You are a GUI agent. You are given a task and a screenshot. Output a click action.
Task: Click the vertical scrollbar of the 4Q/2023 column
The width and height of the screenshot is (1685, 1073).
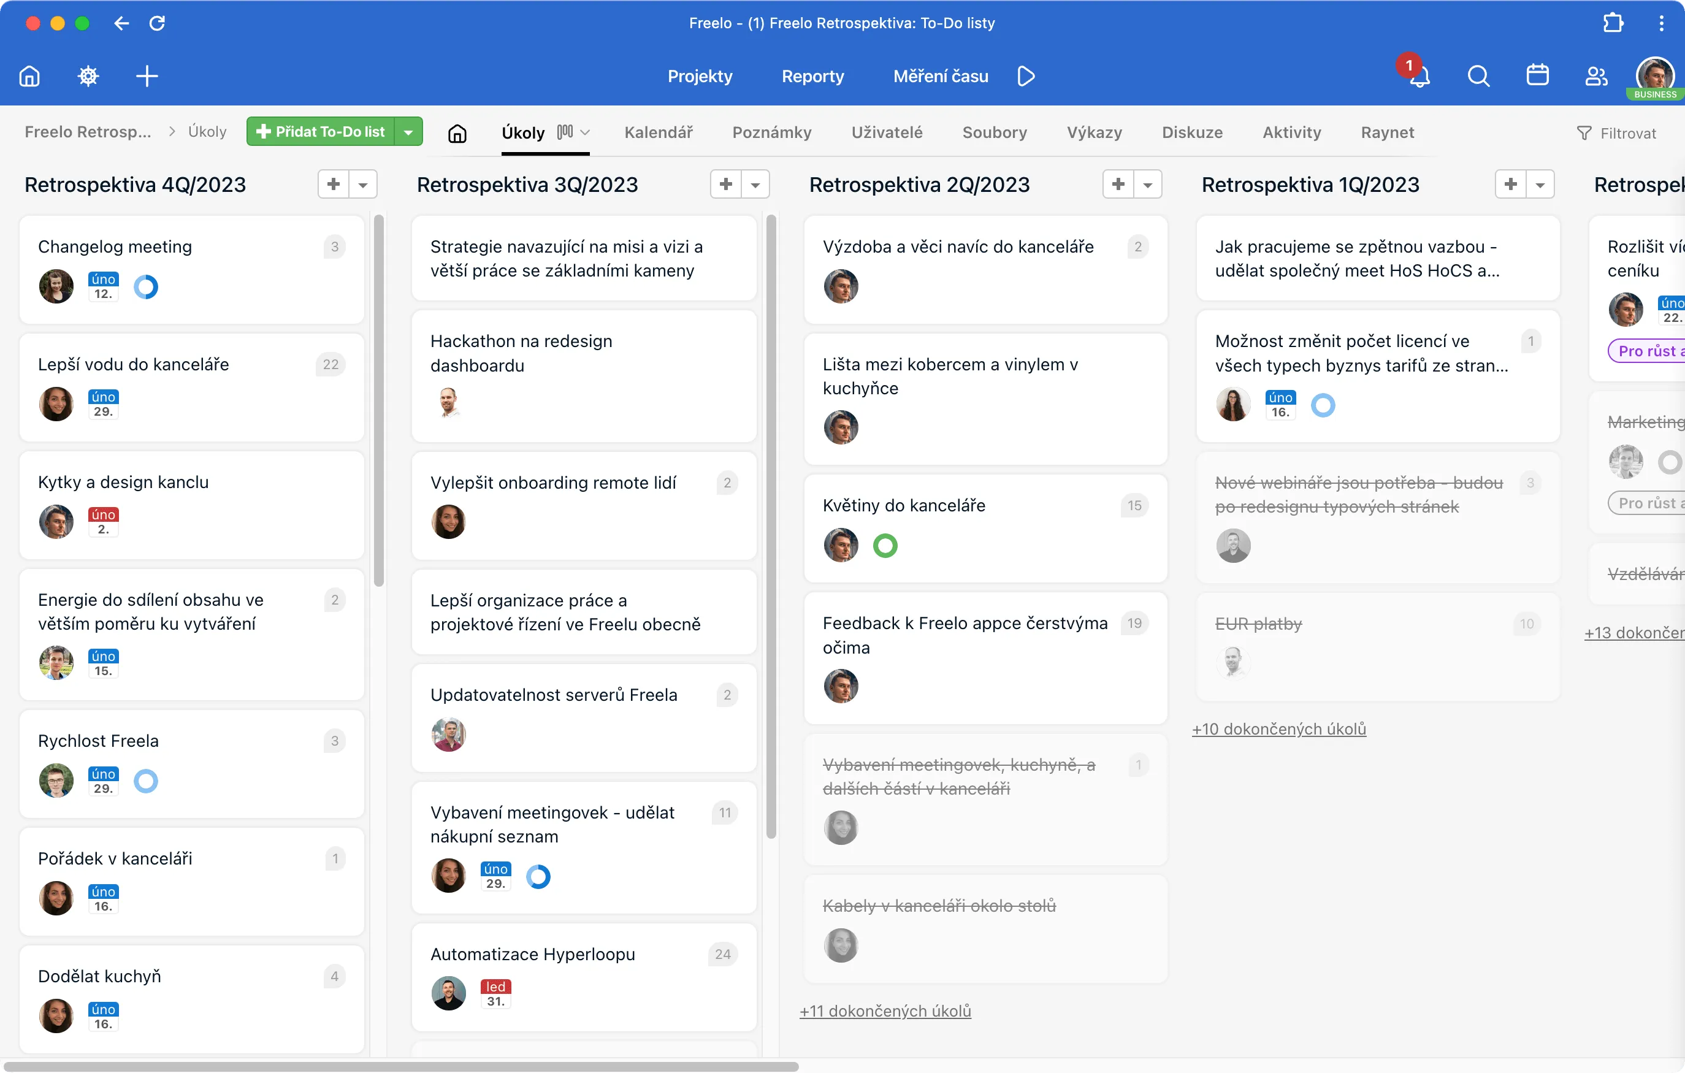click(x=378, y=401)
